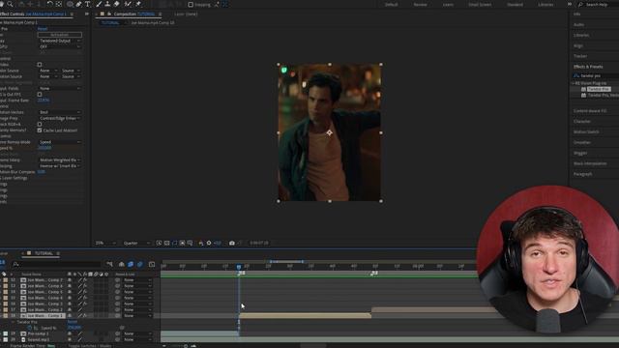The width and height of the screenshot is (619, 348).
Task: Toggle the Draw Geom checkbox under Video
Action: (x=40, y=65)
